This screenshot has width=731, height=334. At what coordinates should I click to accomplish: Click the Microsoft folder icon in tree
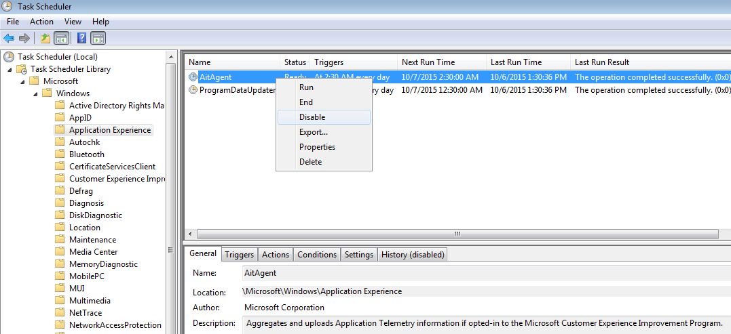pyautogui.click(x=33, y=81)
